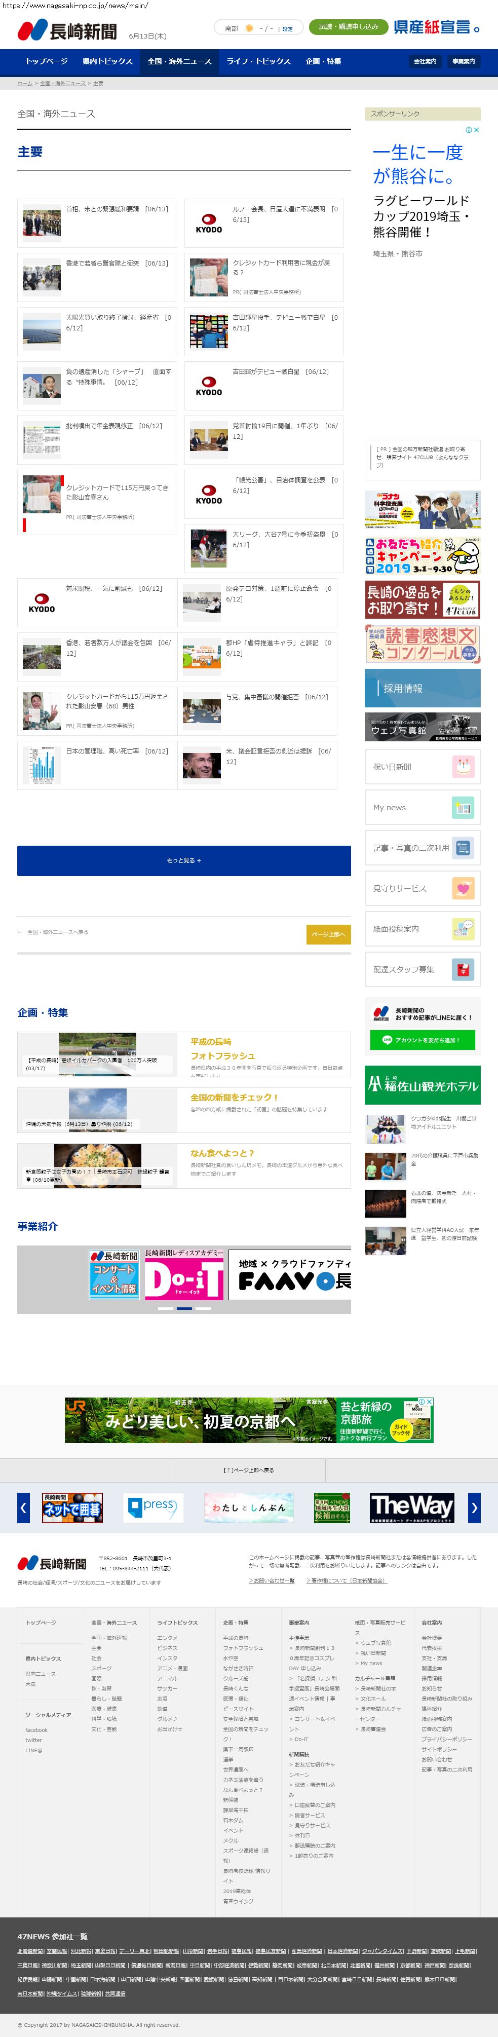Open the 祝い日新聞 cake icon
Image resolution: width=498 pixels, height=2037 pixels.
[x=463, y=766]
